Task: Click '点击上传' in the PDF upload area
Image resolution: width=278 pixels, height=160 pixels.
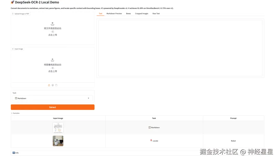Action: [53, 35]
